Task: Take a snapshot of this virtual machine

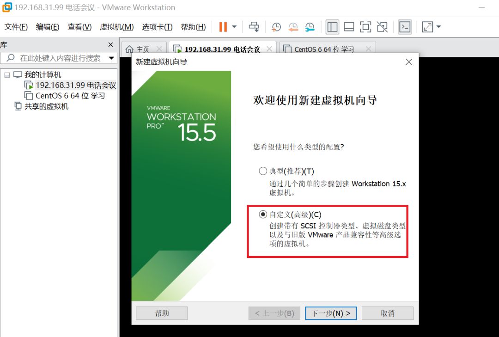Action: click(276, 27)
